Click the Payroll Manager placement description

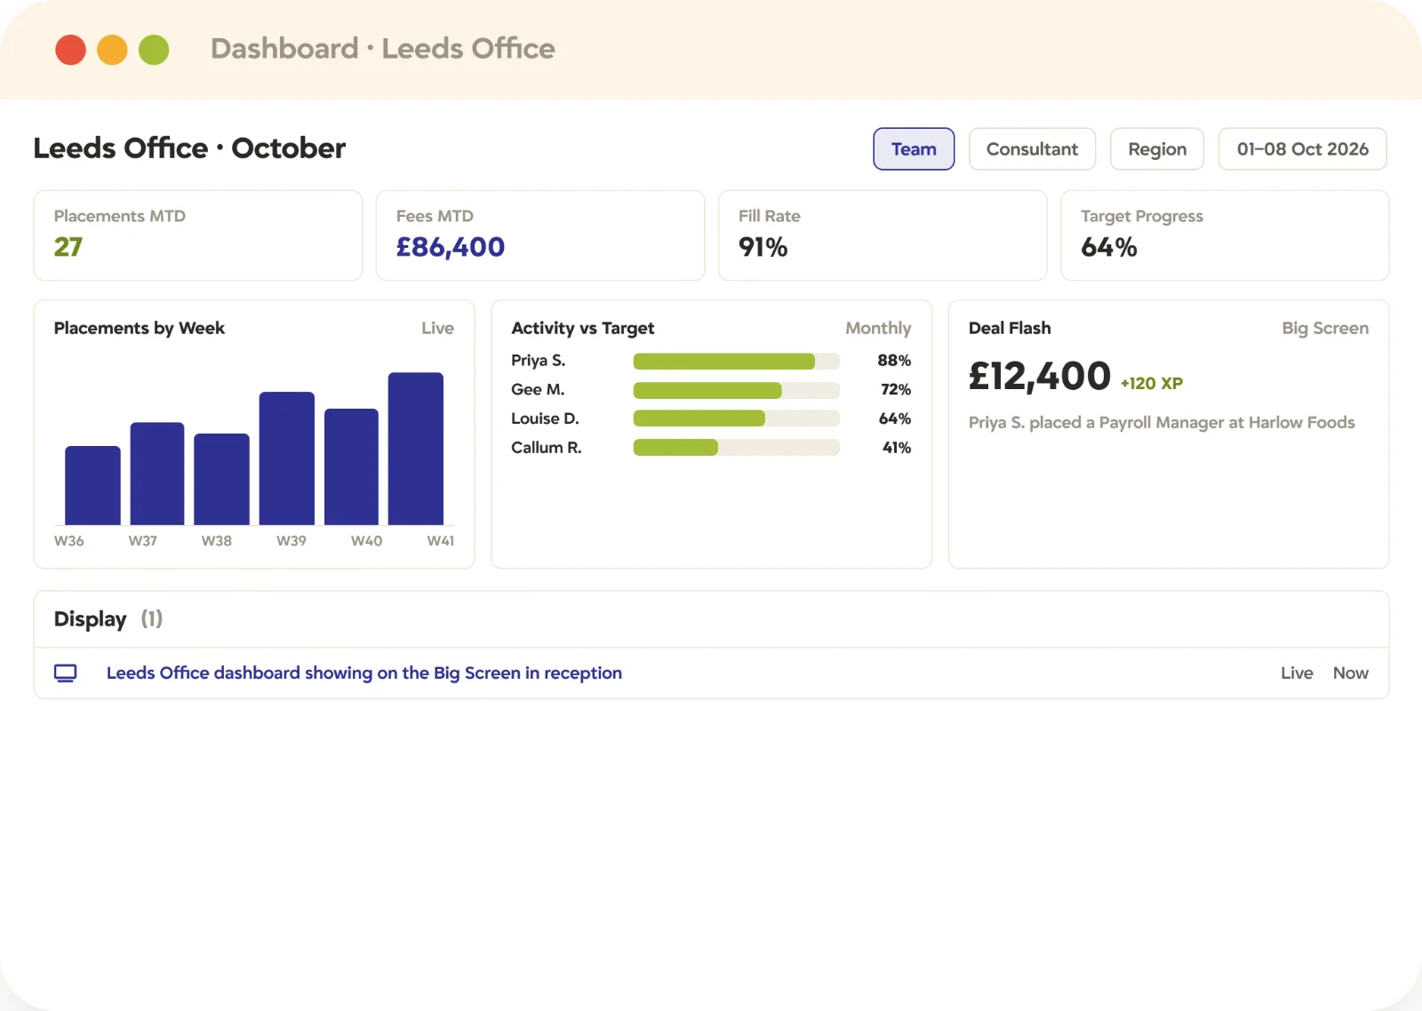1162,423
